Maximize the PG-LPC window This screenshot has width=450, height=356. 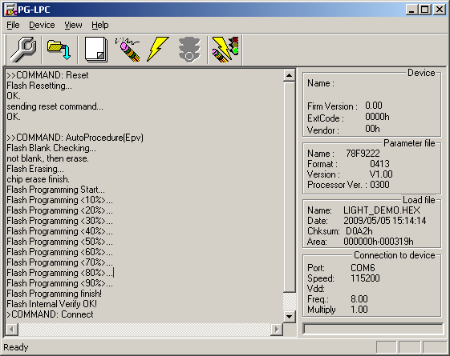coord(425,10)
